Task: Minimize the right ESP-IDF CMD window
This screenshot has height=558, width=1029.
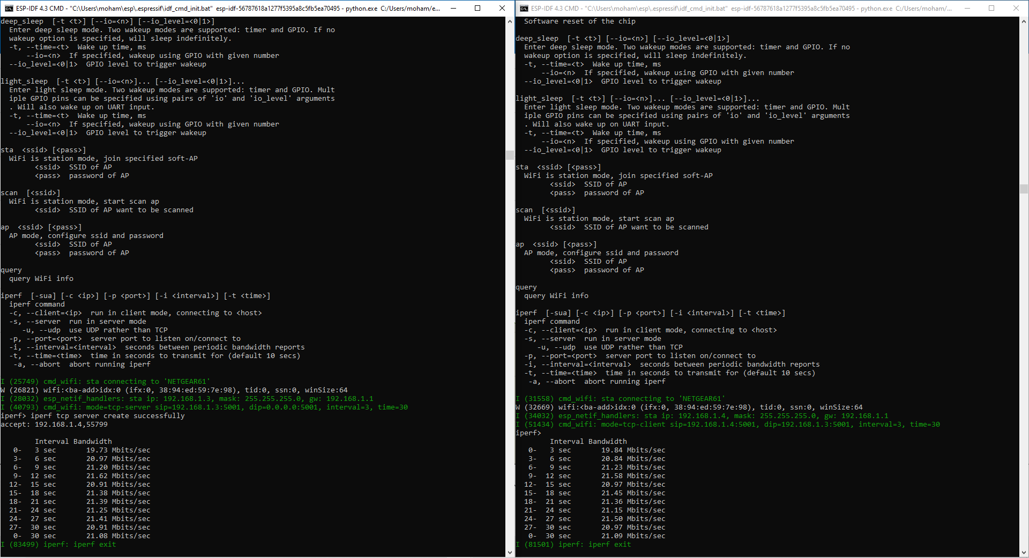Action: [x=967, y=8]
